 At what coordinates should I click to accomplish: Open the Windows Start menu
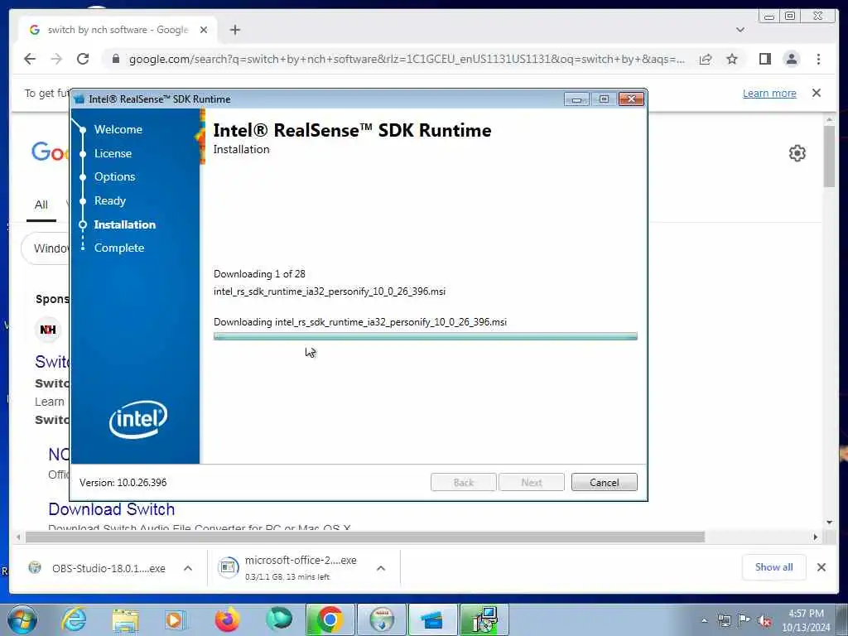(x=22, y=619)
